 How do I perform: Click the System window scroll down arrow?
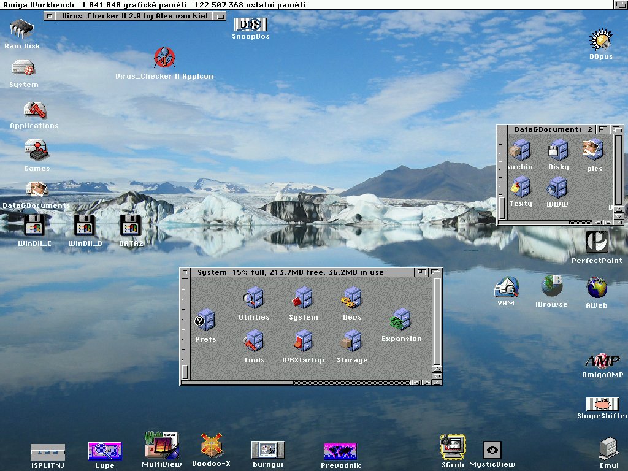437,376
